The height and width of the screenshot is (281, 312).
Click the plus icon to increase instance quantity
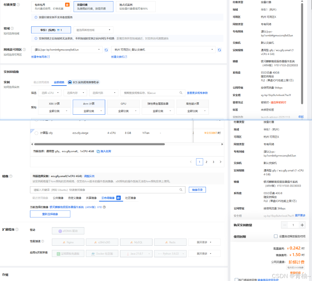click(x=302, y=225)
